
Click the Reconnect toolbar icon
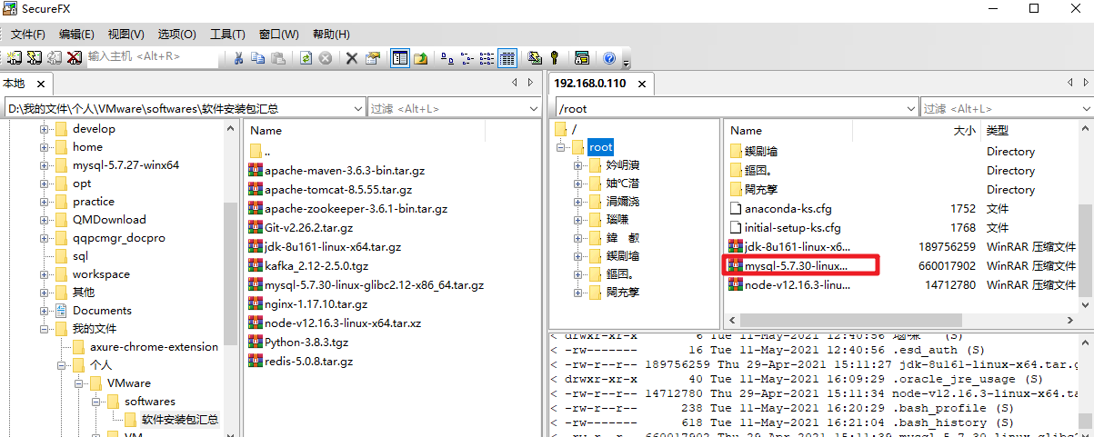pos(54,57)
